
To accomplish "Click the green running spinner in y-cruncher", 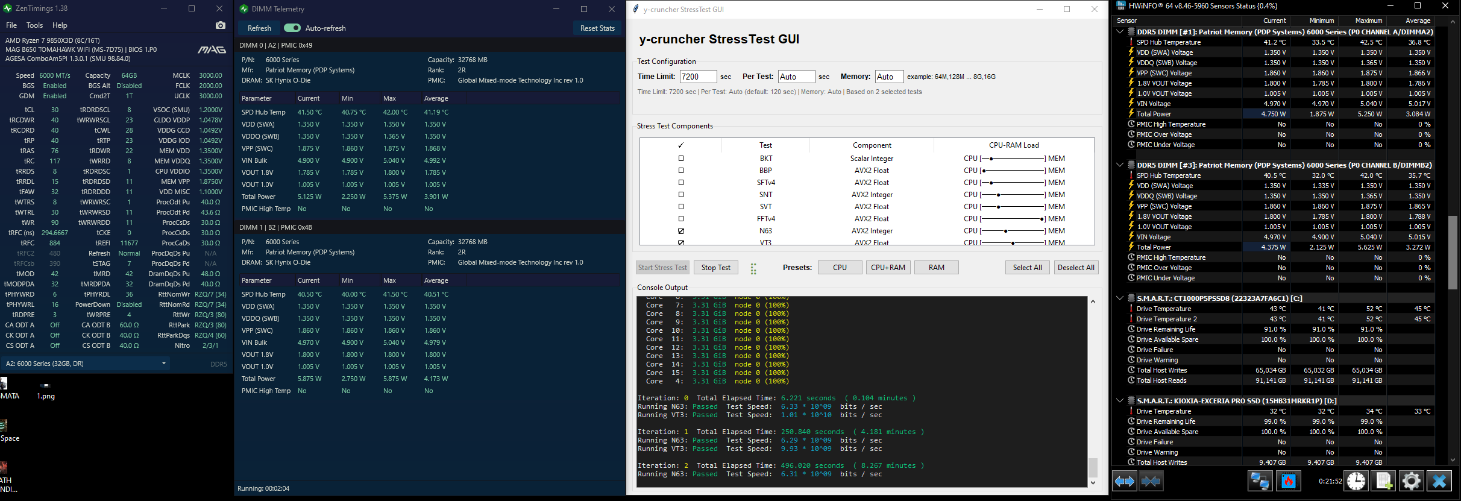I will (753, 269).
